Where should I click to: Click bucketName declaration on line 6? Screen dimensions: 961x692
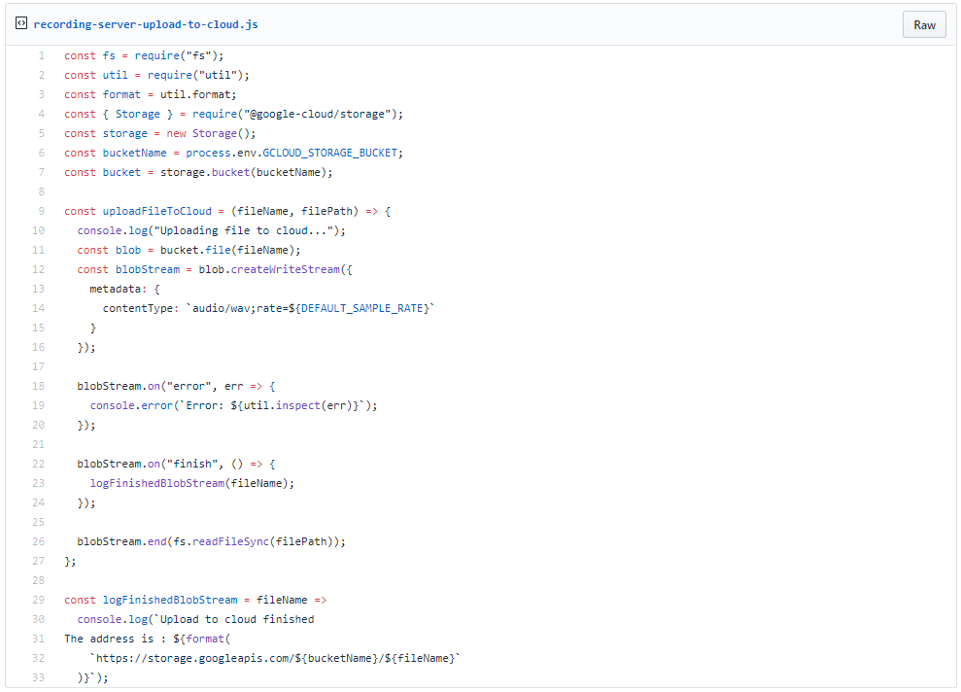click(x=134, y=154)
